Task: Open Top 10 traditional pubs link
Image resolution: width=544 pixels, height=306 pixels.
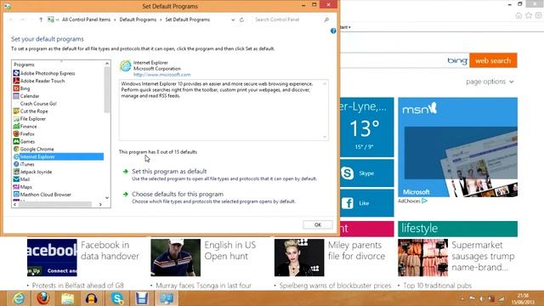Action: pos(437,286)
